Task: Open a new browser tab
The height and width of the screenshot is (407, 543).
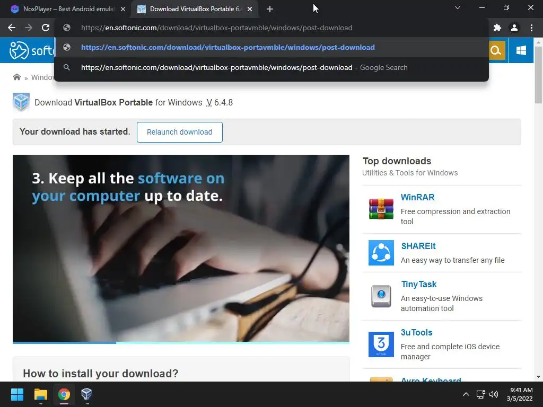Action: tap(270, 9)
